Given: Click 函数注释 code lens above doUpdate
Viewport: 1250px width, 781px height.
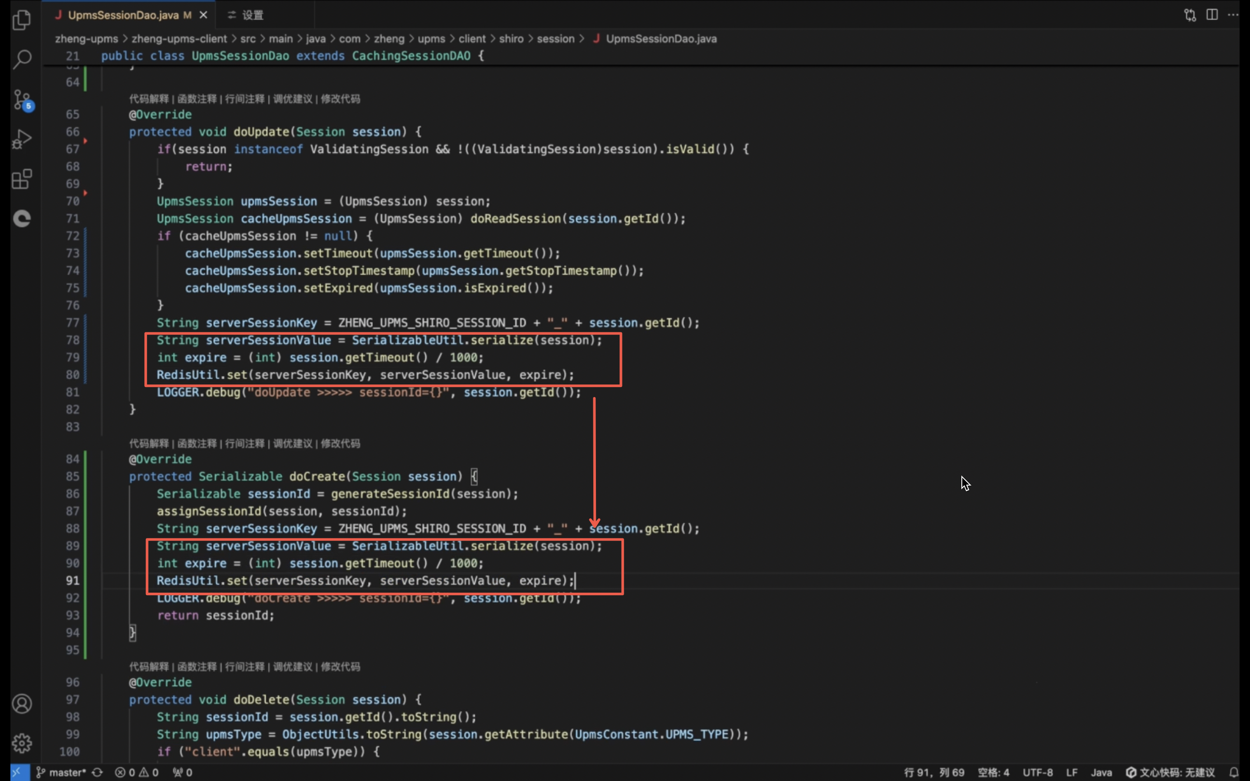Looking at the screenshot, I should 197,98.
